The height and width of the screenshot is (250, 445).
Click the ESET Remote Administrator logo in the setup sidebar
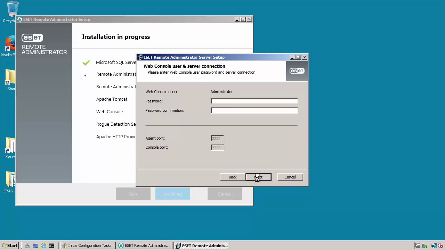[44, 44]
